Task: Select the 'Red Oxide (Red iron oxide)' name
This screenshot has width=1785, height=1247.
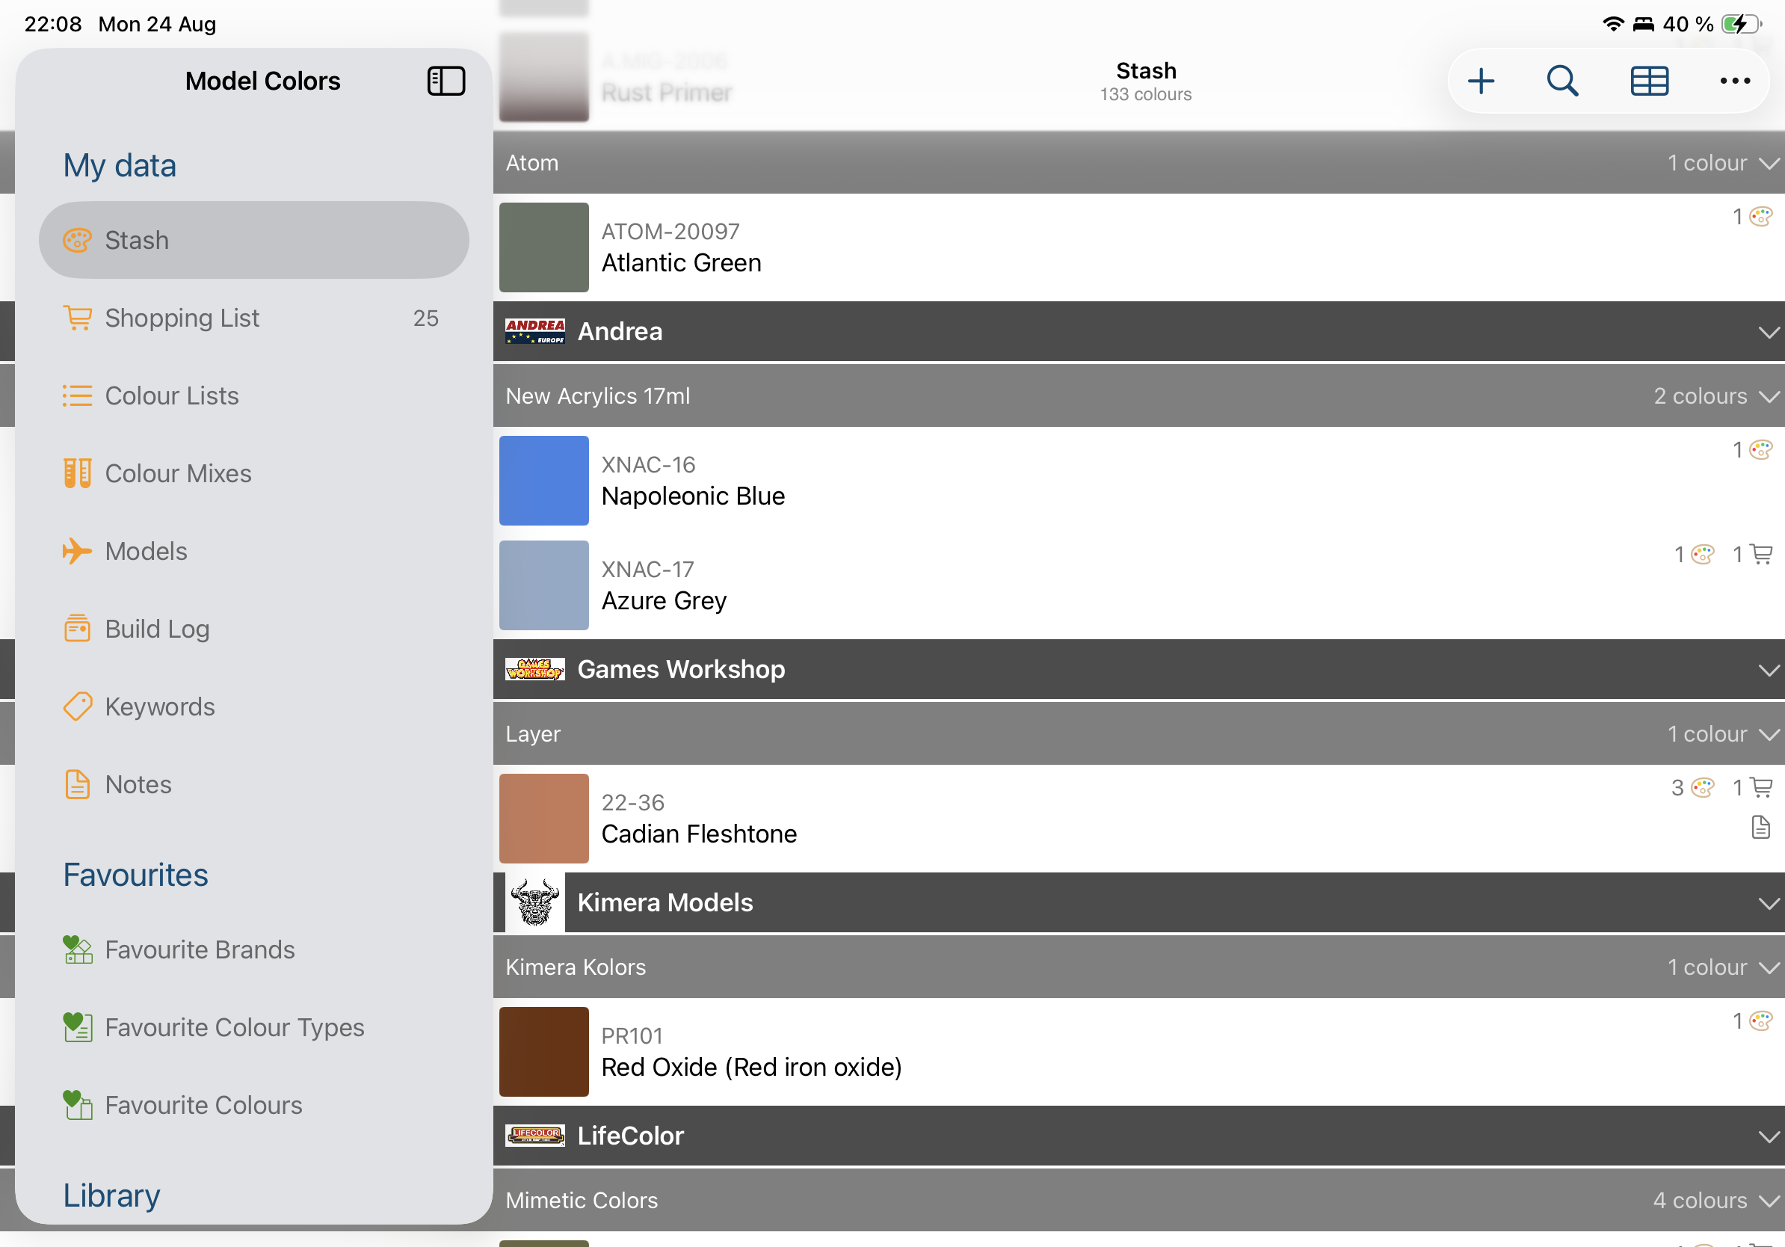Action: (752, 1068)
